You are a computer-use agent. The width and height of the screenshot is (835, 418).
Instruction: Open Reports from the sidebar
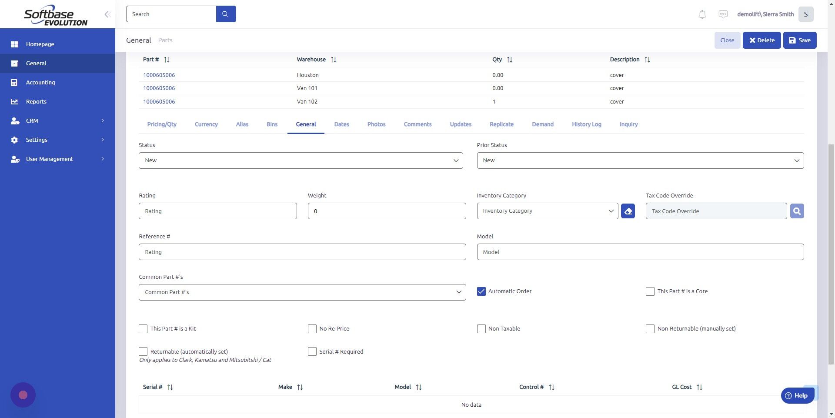click(x=36, y=101)
